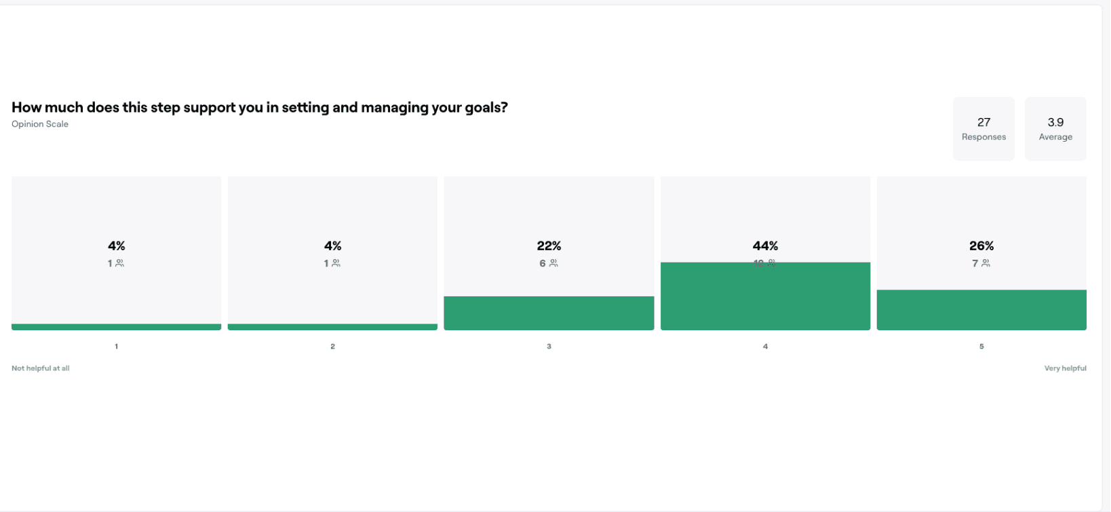
Task: Open the 27 Responses card
Action: coord(983,129)
